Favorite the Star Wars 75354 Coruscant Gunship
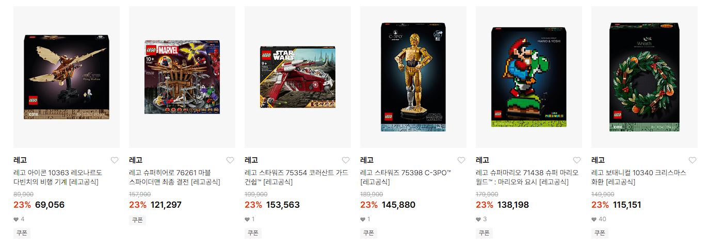Image resolution: width=709 pixels, height=250 pixels. tap(346, 160)
